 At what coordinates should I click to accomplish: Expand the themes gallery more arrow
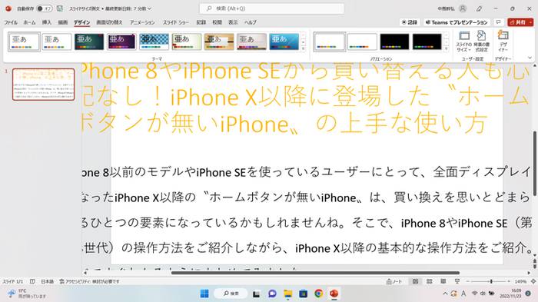tap(304, 48)
